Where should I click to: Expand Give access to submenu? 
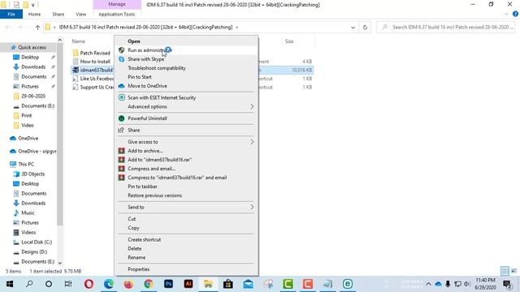pyautogui.click(x=252, y=142)
